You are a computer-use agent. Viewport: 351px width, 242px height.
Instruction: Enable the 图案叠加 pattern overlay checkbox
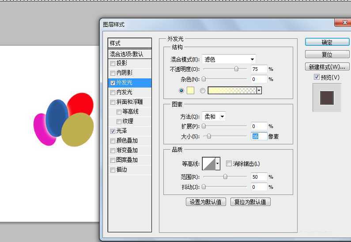coord(113,160)
